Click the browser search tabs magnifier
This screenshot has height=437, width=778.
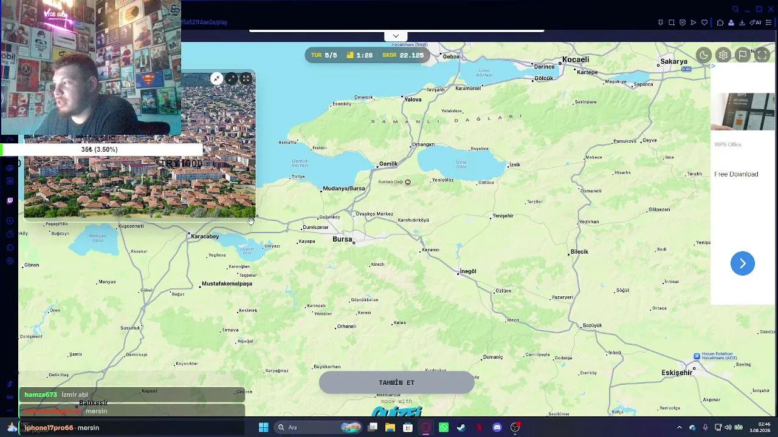tap(735, 9)
